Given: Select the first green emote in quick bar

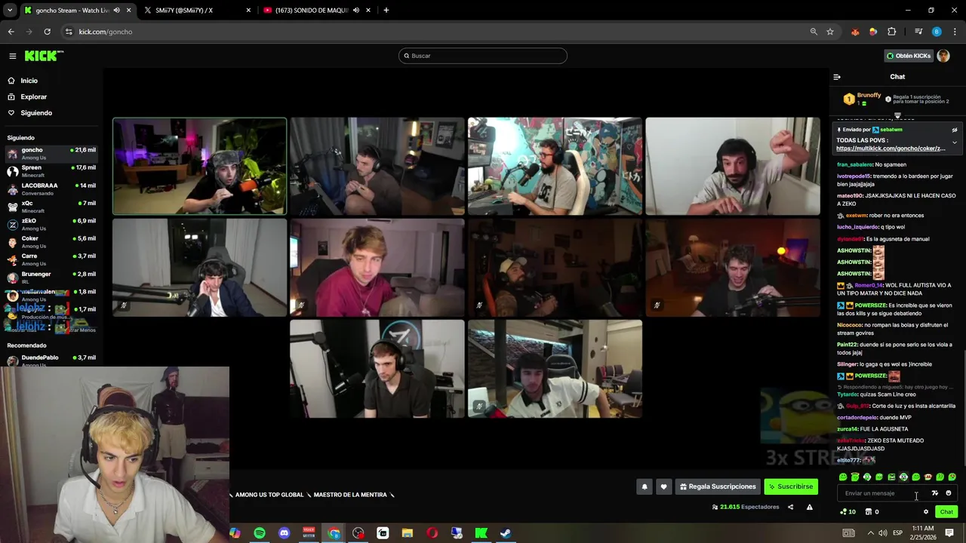Looking at the screenshot, I should (x=843, y=477).
